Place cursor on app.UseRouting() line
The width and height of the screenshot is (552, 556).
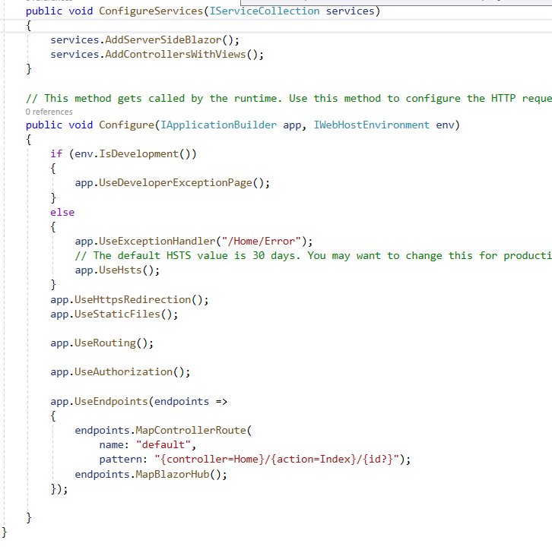(x=102, y=343)
